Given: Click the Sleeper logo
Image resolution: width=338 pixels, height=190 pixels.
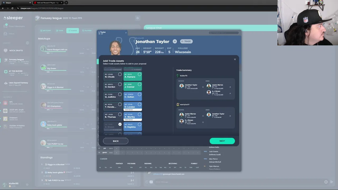Looking at the screenshot, I should click(x=13, y=18).
